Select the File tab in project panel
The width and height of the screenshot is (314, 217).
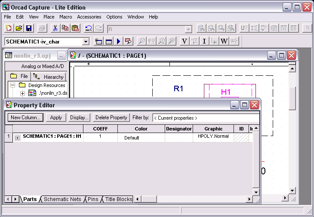coord(18,76)
